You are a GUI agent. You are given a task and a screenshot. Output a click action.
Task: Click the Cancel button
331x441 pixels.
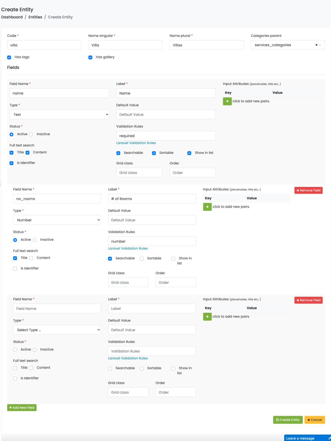[x=315, y=420]
